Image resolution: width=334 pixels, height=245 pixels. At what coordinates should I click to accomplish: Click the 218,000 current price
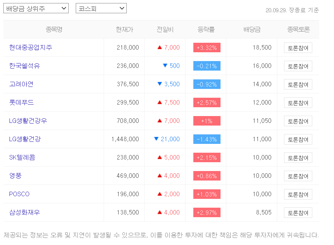[128, 48]
